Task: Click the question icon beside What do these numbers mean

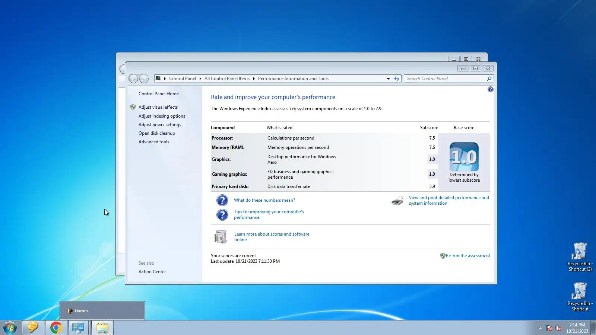Action: pos(222,200)
